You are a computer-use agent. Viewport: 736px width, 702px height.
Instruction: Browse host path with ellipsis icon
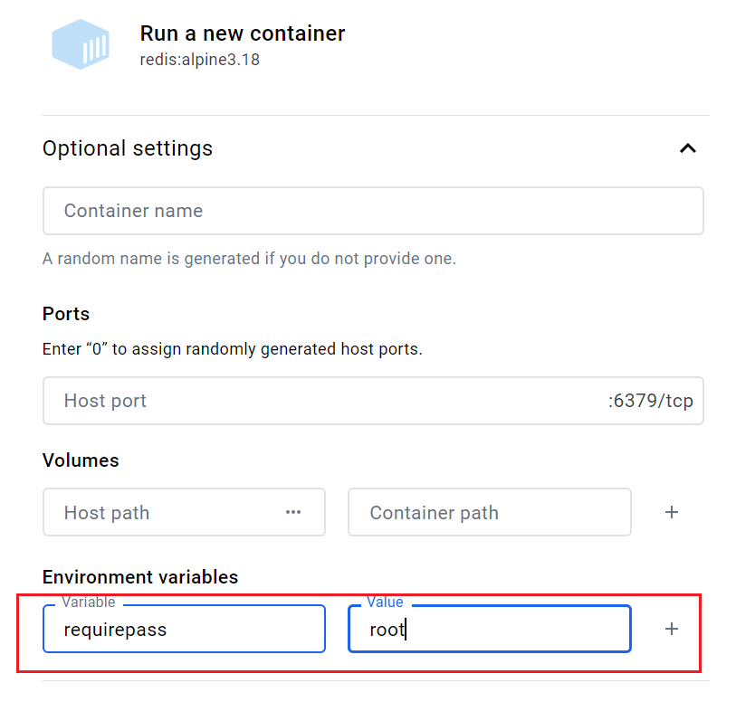pyautogui.click(x=292, y=512)
